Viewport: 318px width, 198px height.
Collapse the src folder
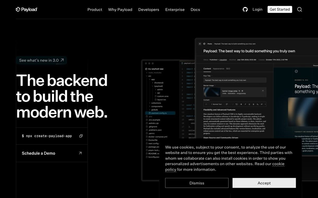[x=149, y=76]
